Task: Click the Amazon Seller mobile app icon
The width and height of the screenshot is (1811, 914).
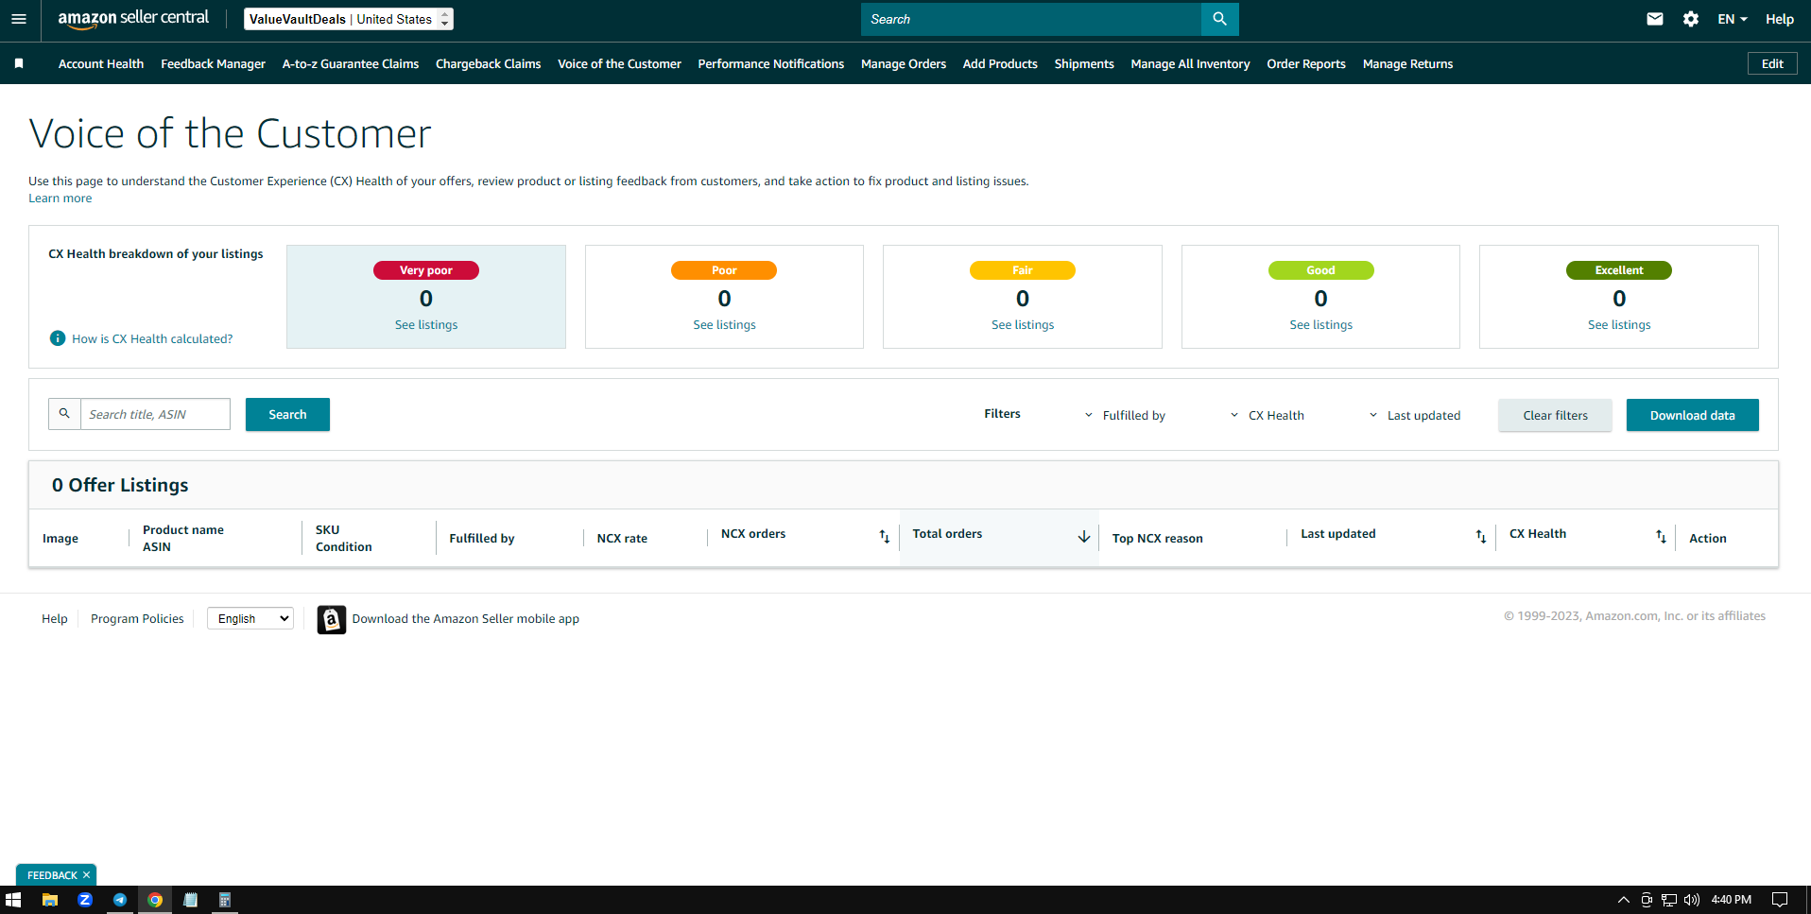Action: point(332,619)
